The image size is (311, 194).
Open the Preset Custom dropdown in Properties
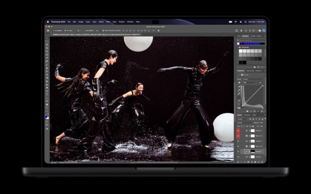253,79
